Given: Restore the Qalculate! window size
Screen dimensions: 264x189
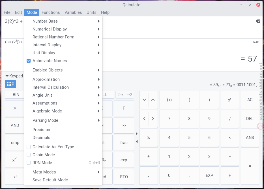Looking at the screenshot, I should pyautogui.click(x=250, y=5).
